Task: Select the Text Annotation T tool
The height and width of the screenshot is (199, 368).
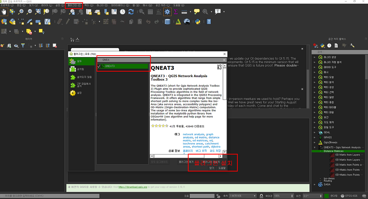Action: (x=218, y=12)
